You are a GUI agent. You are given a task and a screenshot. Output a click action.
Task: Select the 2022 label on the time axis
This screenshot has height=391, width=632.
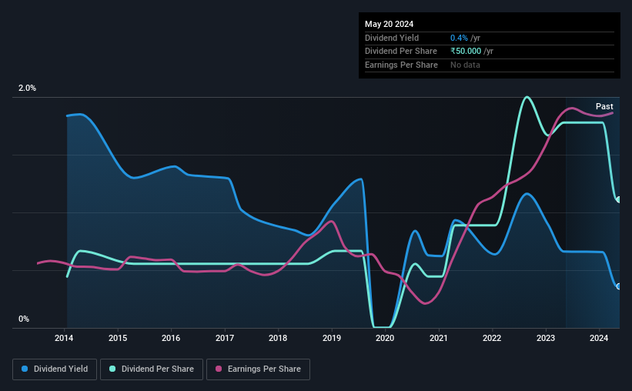pos(492,338)
